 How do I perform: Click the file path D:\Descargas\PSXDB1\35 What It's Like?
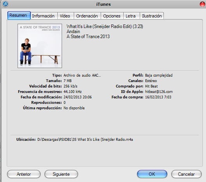click(85, 140)
